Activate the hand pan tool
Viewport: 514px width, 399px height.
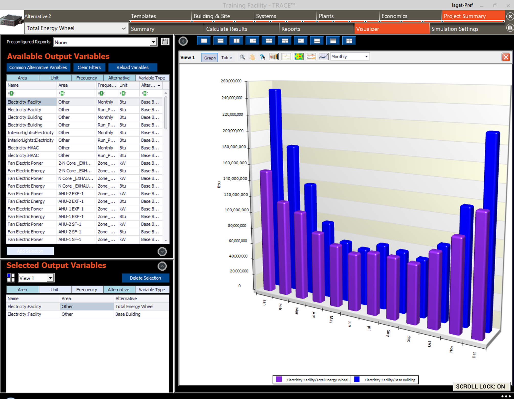[x=252, y=57]
